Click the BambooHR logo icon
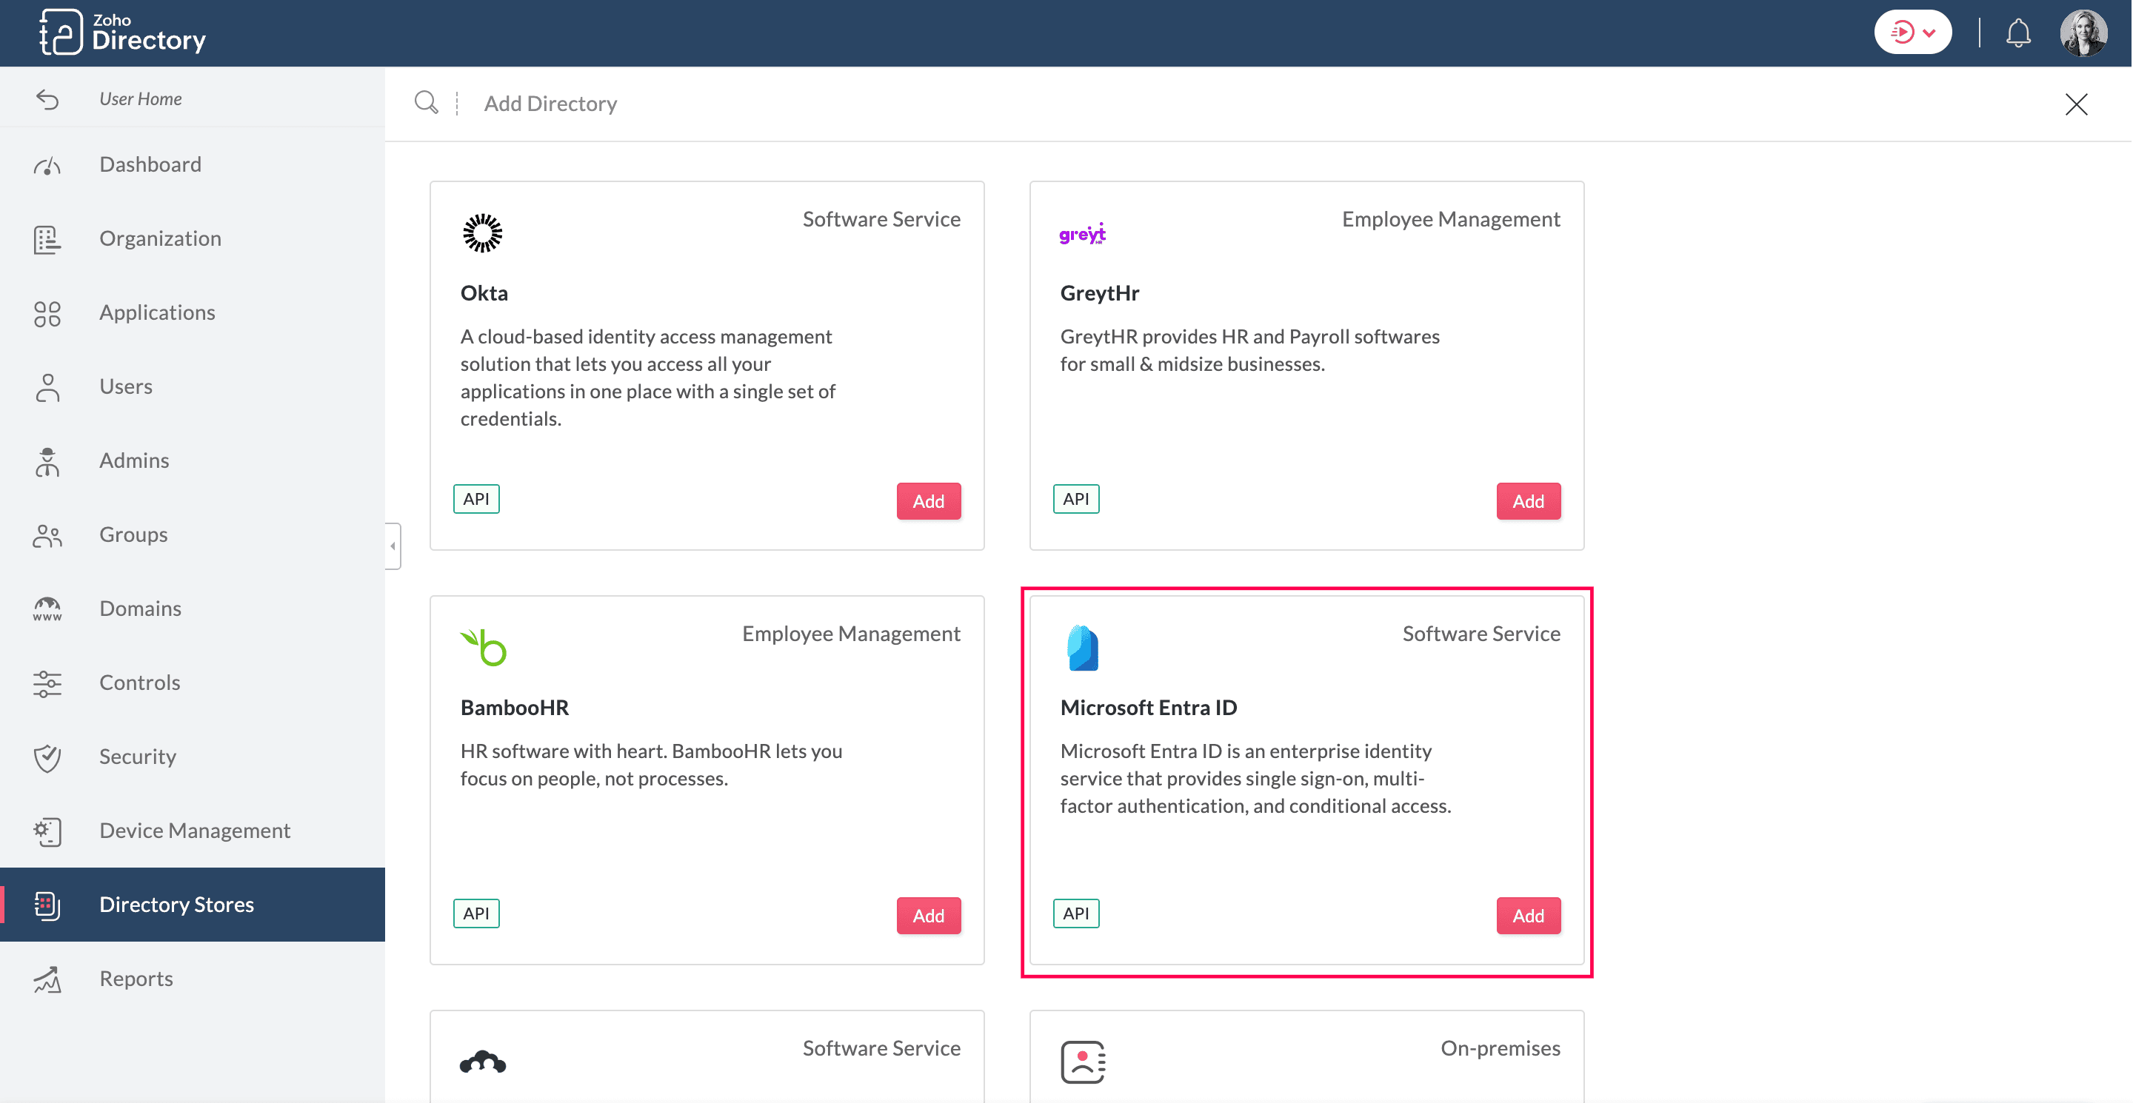This screenshot has height=1103, width=2133. [484, 647]
